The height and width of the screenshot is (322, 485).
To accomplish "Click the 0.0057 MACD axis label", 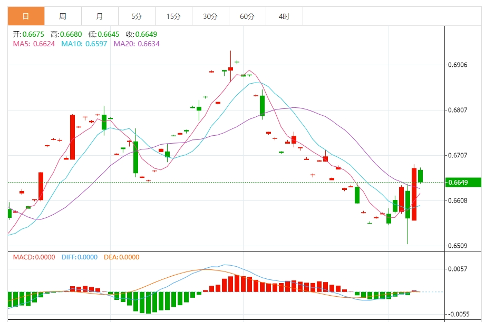I will coord(458,269).
